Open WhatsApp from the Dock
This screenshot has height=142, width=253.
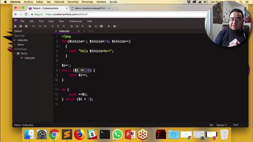[x=117, y=134]
